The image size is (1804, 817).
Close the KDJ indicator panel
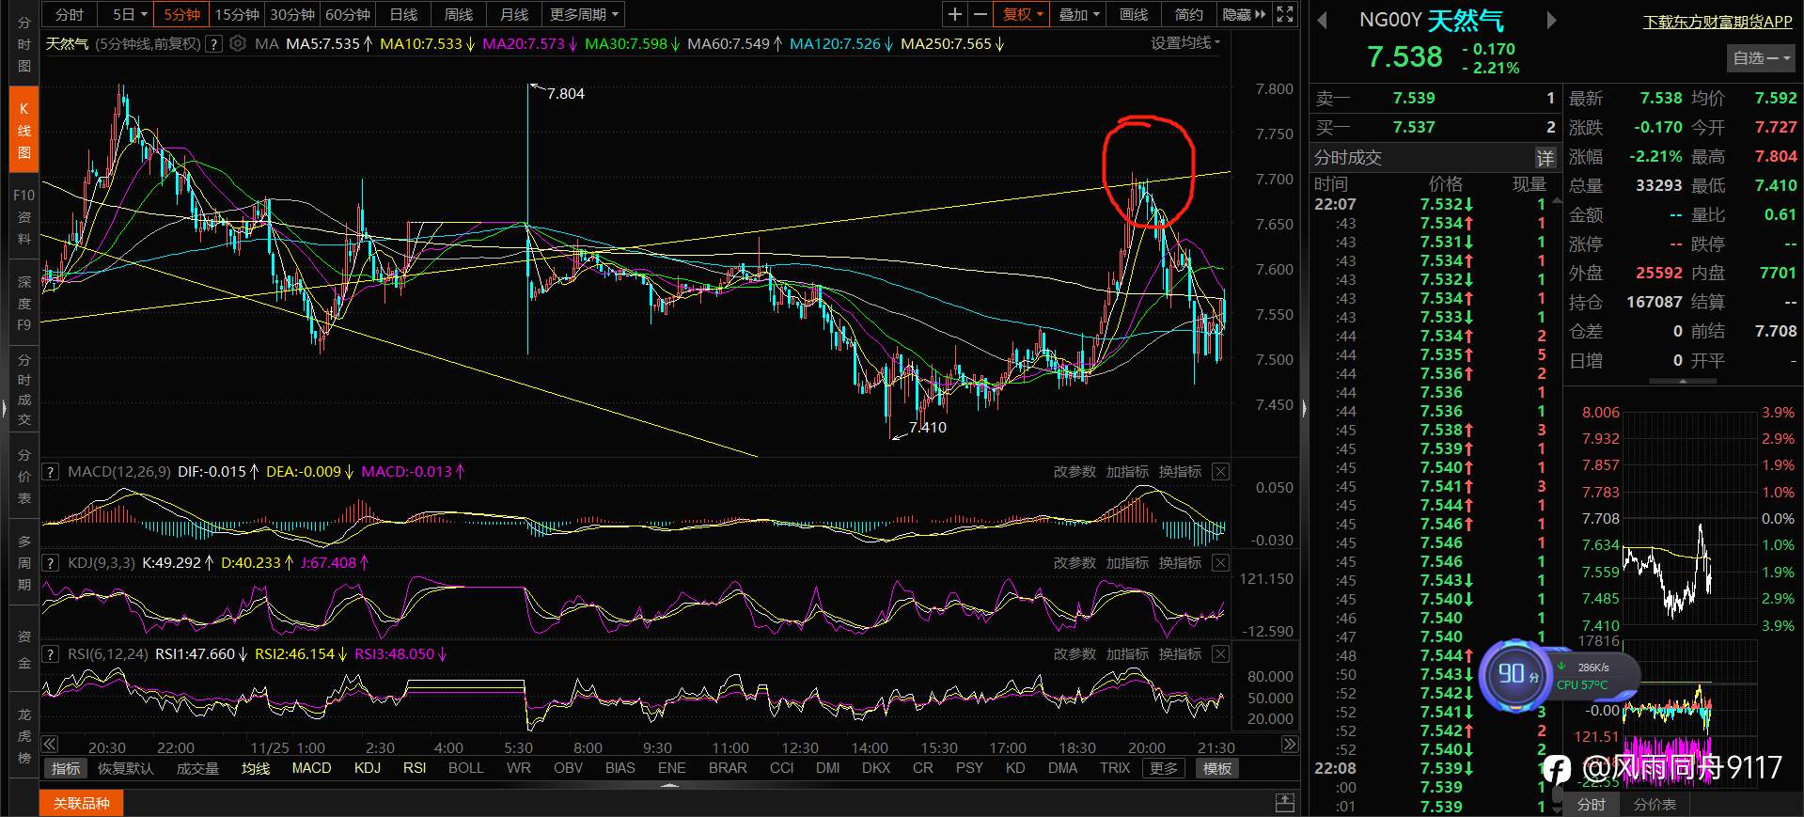pyautogui.click(x=1220, y=563)
